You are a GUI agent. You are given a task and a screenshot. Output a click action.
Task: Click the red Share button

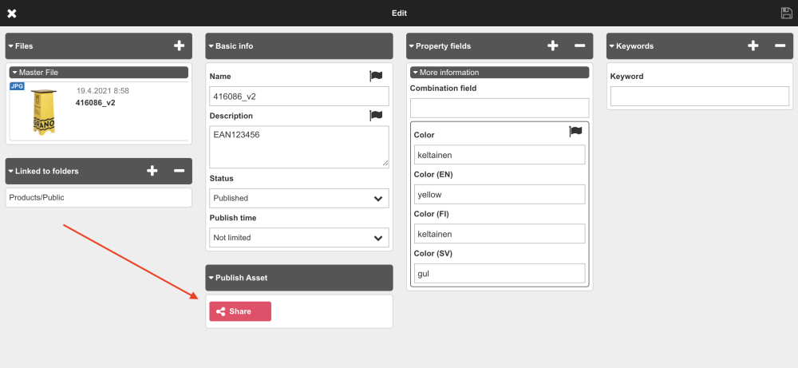click(240, 311)
